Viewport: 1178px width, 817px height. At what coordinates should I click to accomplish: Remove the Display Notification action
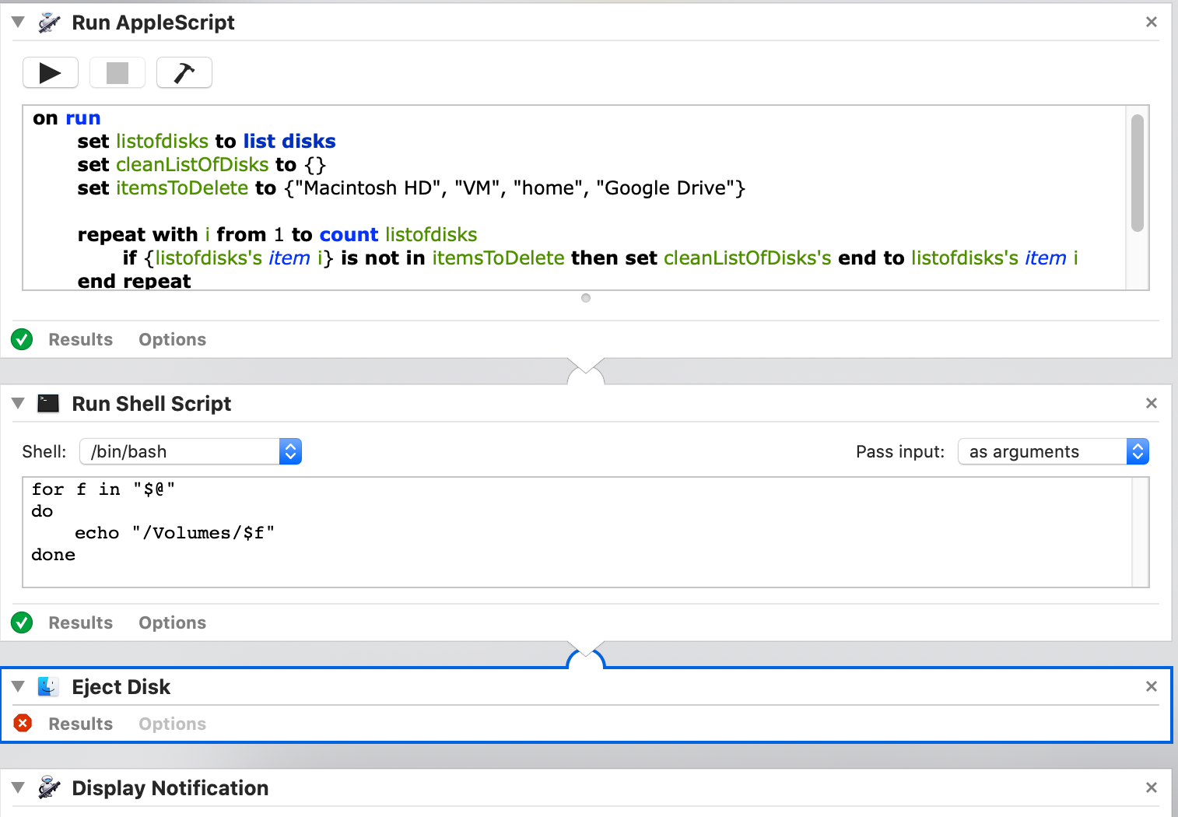click(1152, 787)
